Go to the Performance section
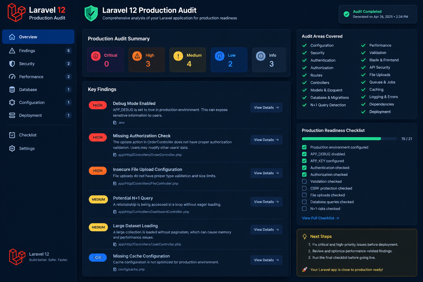The width and height of the screenshot is (423, 282). click(x=38, y=77)
